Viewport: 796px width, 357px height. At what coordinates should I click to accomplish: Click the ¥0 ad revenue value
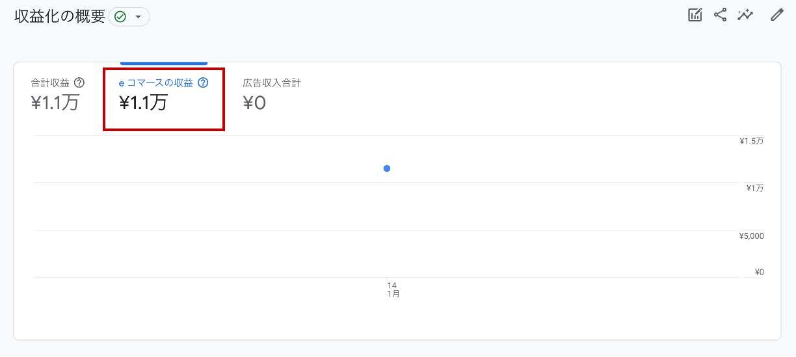(254, 103)
